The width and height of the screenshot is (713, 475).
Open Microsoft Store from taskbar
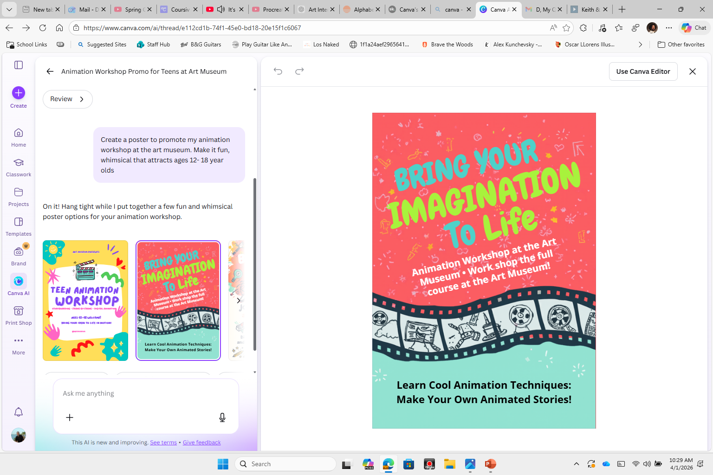(x=408, y=464)
